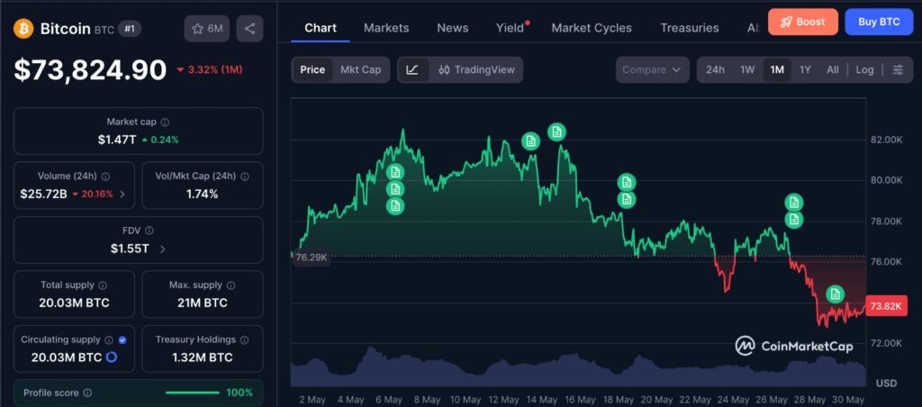Click the news marker near 14 May

pos(531,141)
